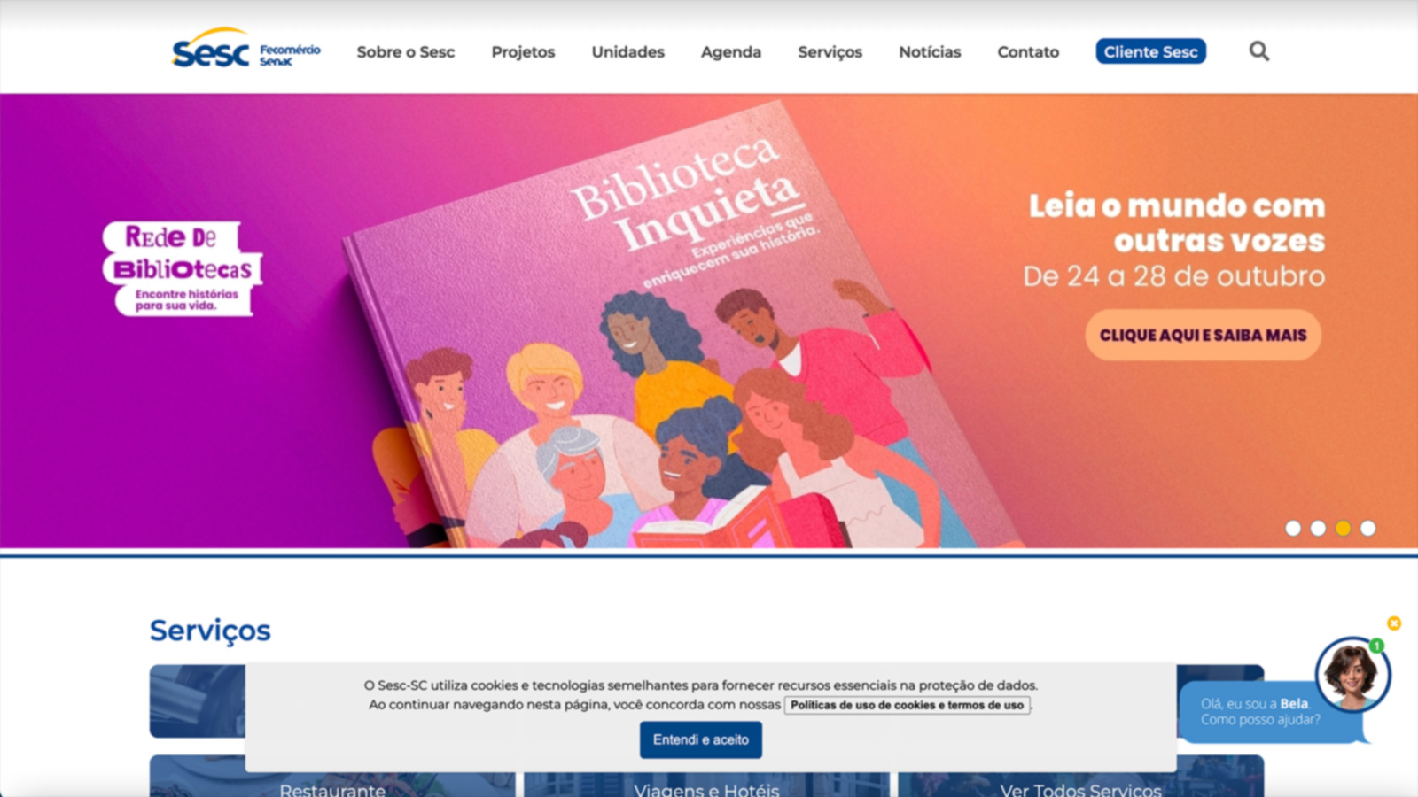
Task: Select the first carousel dot
Action: point(1293,528)
